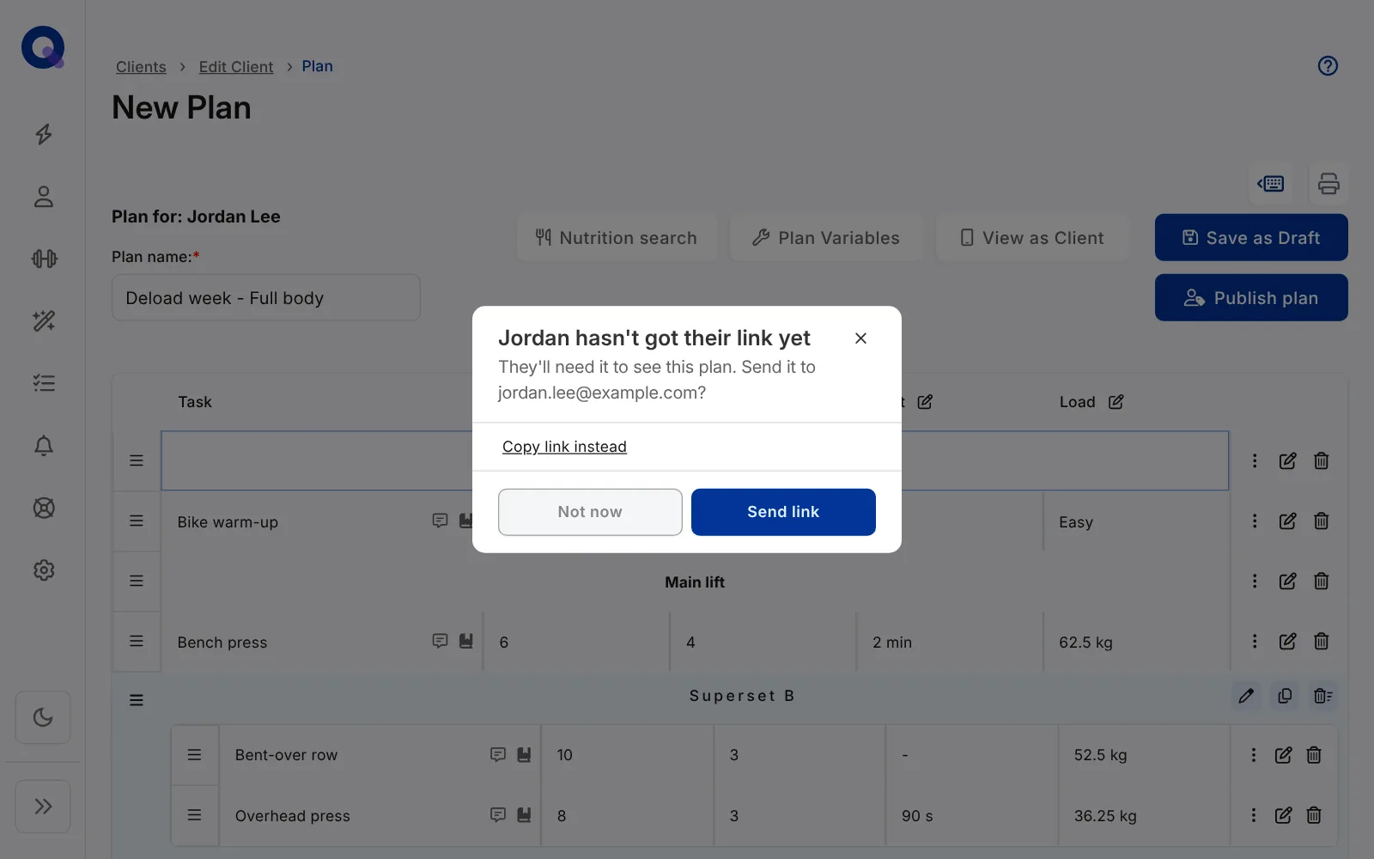Image resolution: width=1374 pixels, height=859 pixels.
Task: Delete Superset B group
Action: (x=1322, y=697)
